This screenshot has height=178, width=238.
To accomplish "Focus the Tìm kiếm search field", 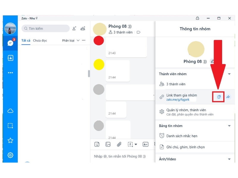I will 46,28.
